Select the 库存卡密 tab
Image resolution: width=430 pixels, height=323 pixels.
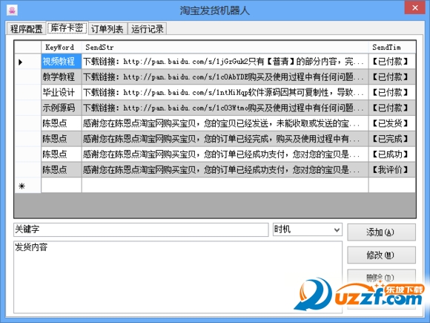point(67,28)
